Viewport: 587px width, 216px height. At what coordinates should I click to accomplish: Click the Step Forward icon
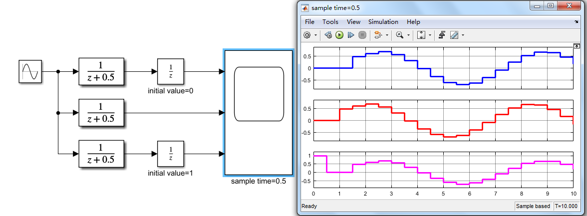tap(351, 35)
